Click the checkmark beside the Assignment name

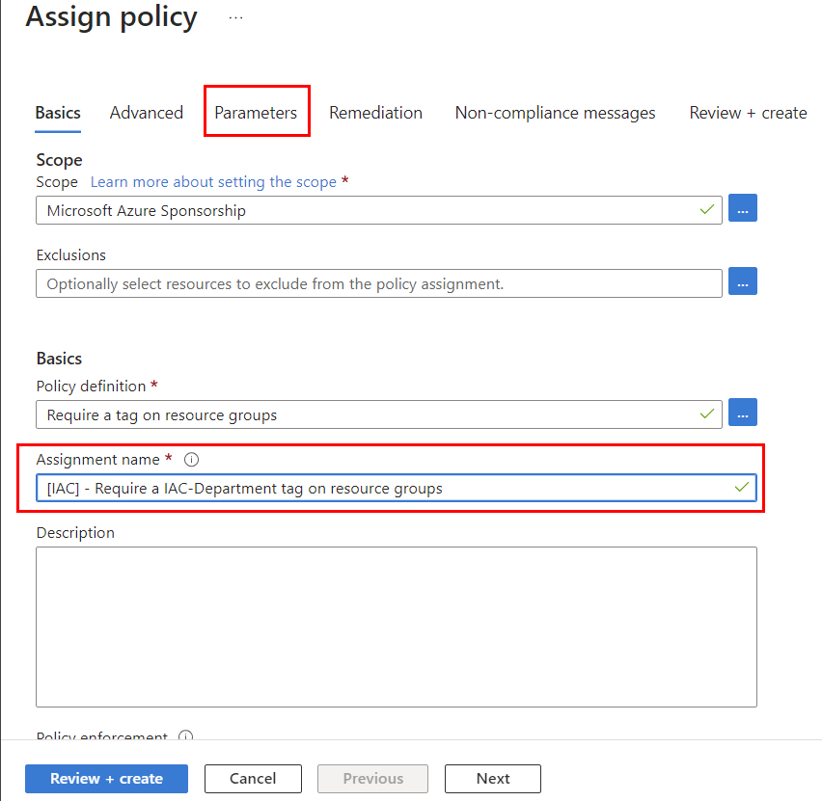(742, 489)
